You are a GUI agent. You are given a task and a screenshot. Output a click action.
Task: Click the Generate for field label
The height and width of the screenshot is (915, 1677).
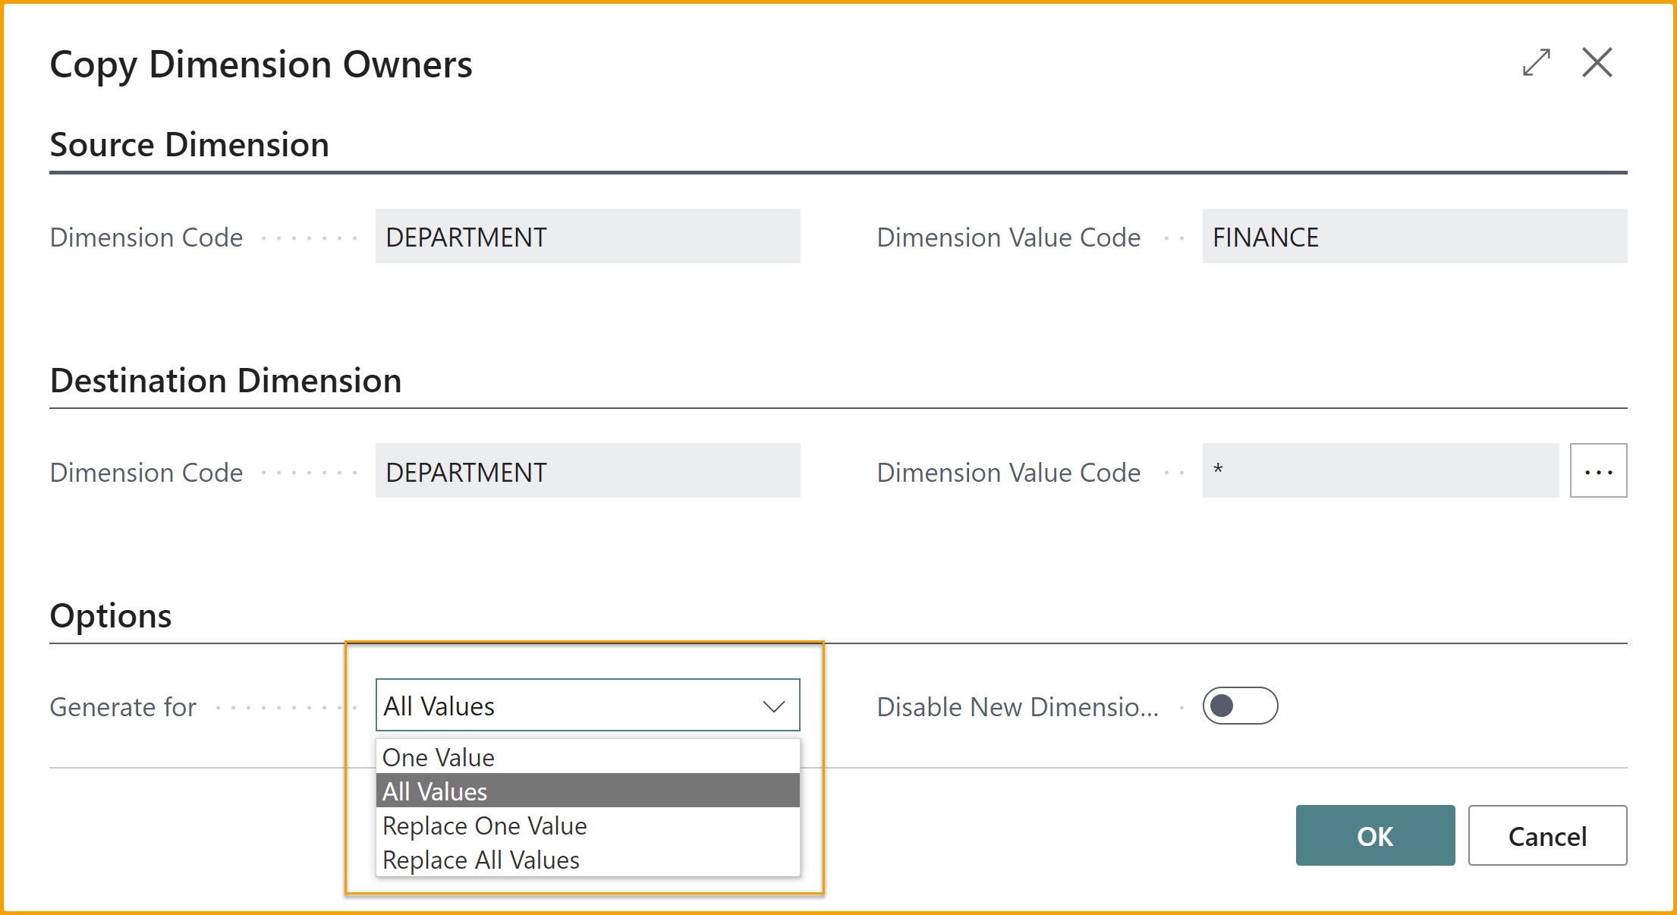tap(123, 707)
